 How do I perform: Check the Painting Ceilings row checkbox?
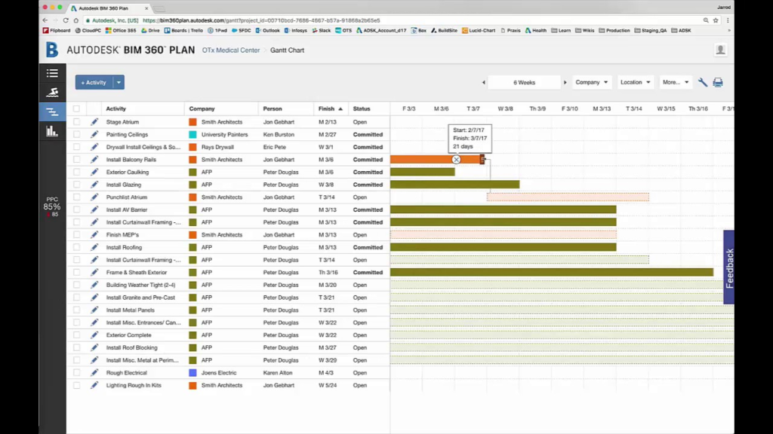[76, 134]
